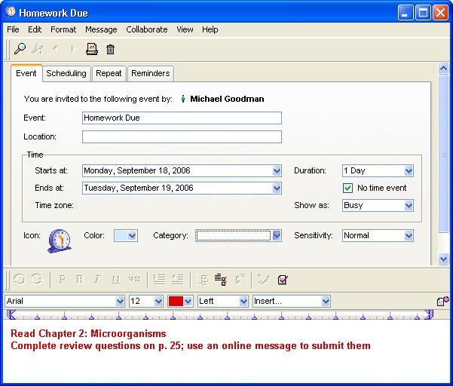Image resolution: width=453 pixels, height=386 pixels.
Task: Click the magnifying glass search icon
Action: click(x=20, y=49)
